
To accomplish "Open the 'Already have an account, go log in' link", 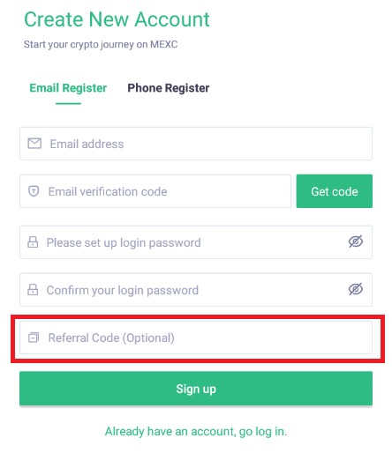I will click(196, 432).
